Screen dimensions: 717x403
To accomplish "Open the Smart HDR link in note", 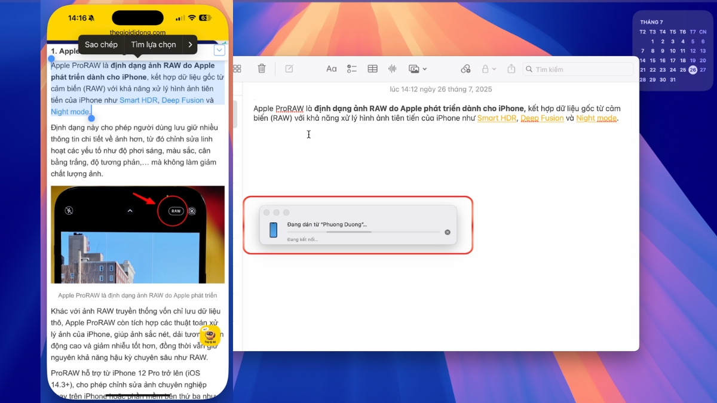I will [497, 118].
